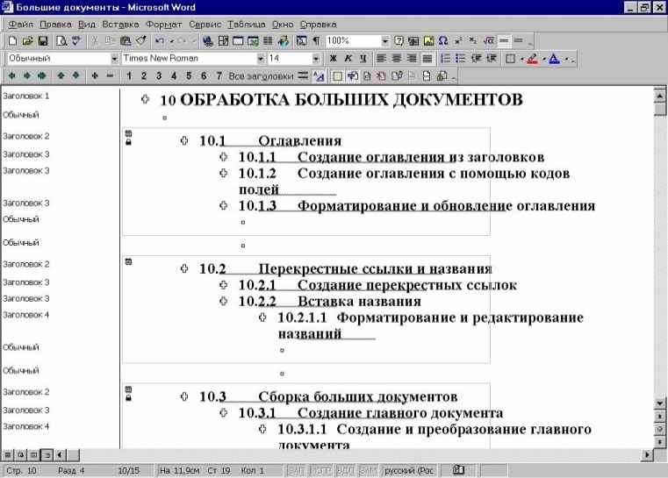The width and height of the screenshot is (668, 478).
Task: Increase the indent
Action: [492, 58]
